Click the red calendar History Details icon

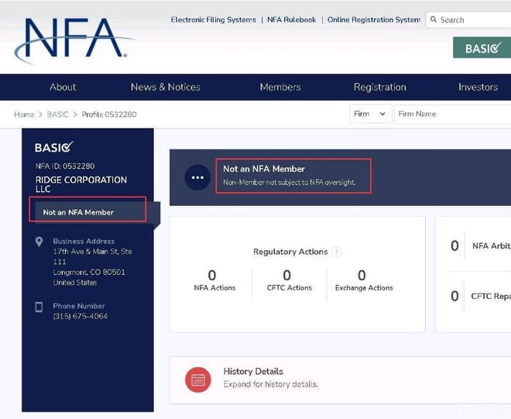click(x=197, y=380)
